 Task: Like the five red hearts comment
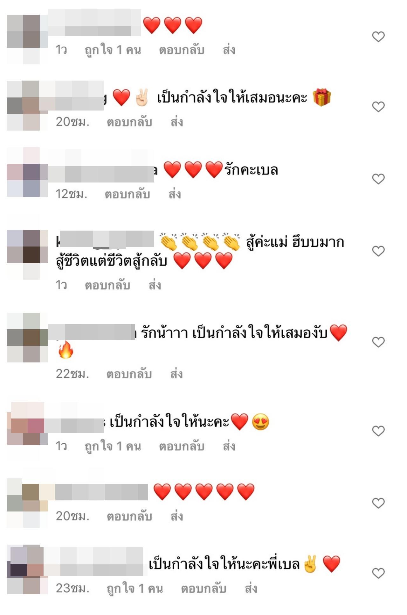tap(378, 503)
